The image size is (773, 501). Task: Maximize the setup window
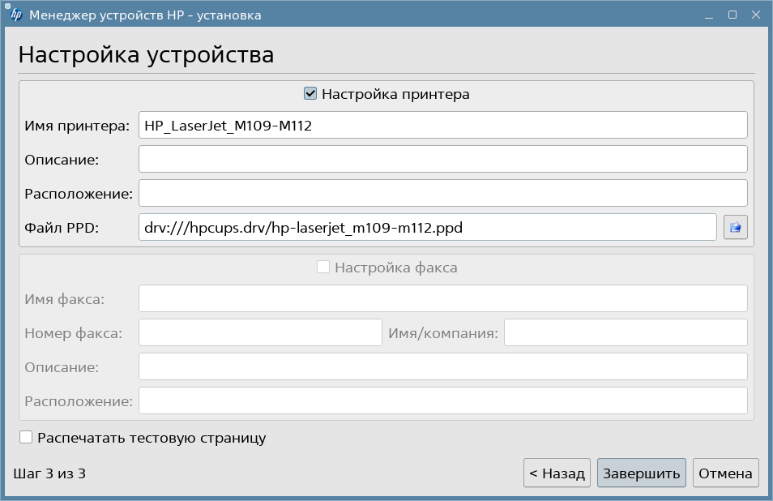(x=732, y=15)
